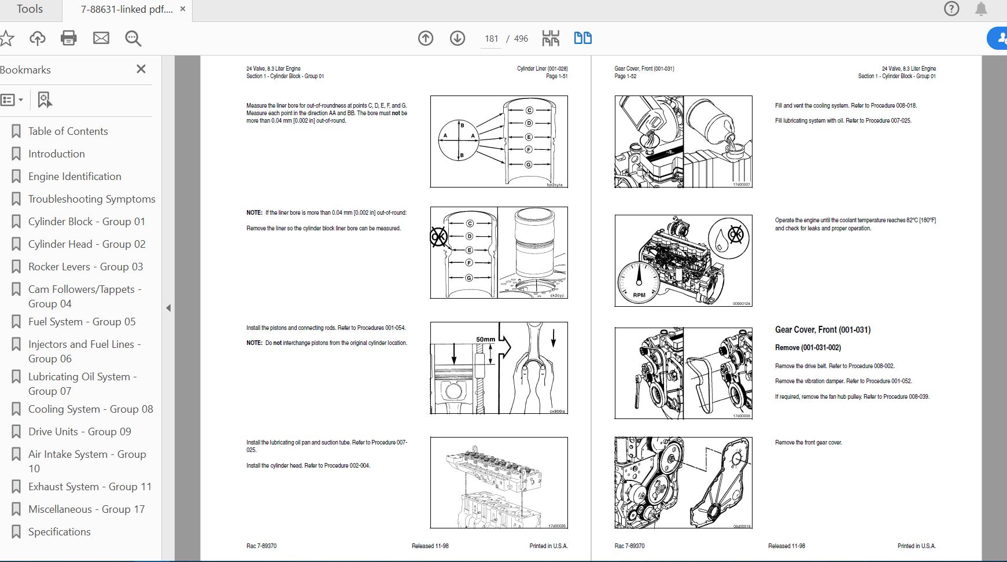Open Table of Contents bookmark

68,131
